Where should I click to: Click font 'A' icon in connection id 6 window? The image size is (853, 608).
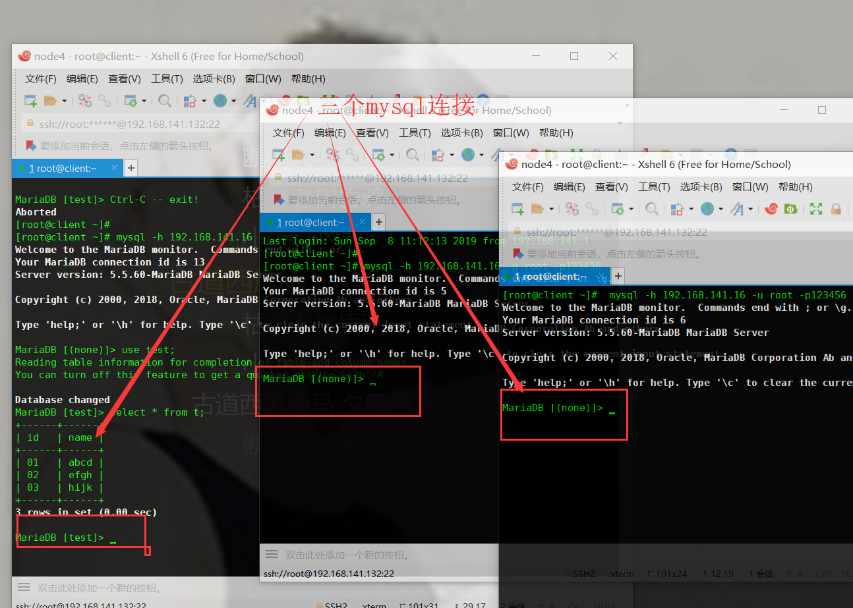coord(736,209)
